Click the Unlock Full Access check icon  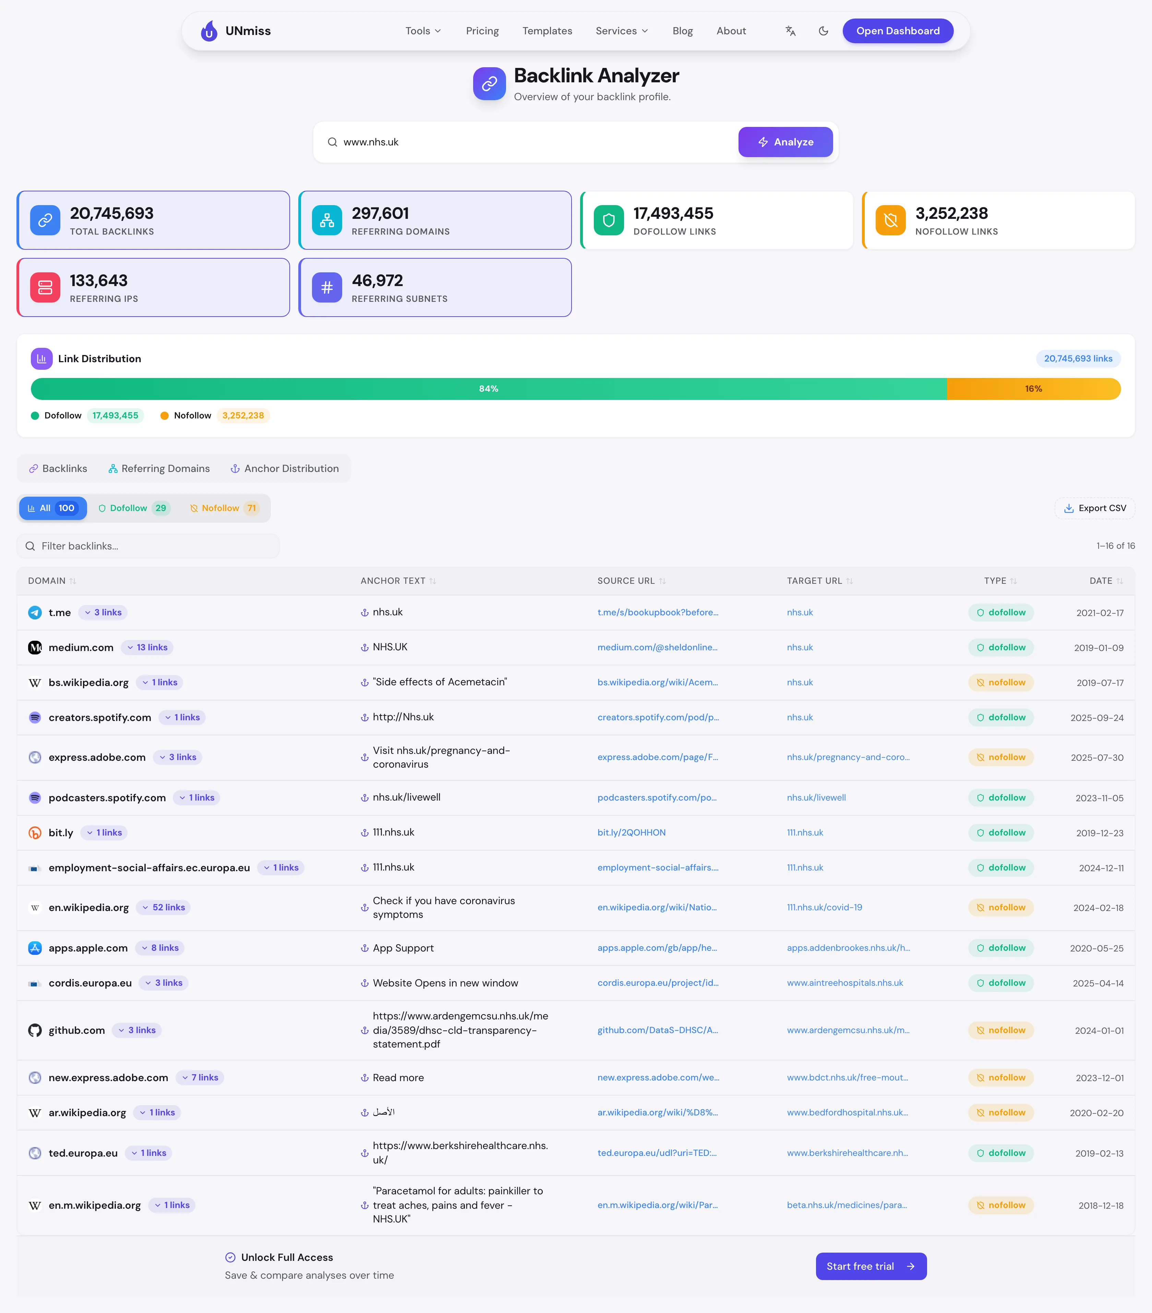point(230,1257)
